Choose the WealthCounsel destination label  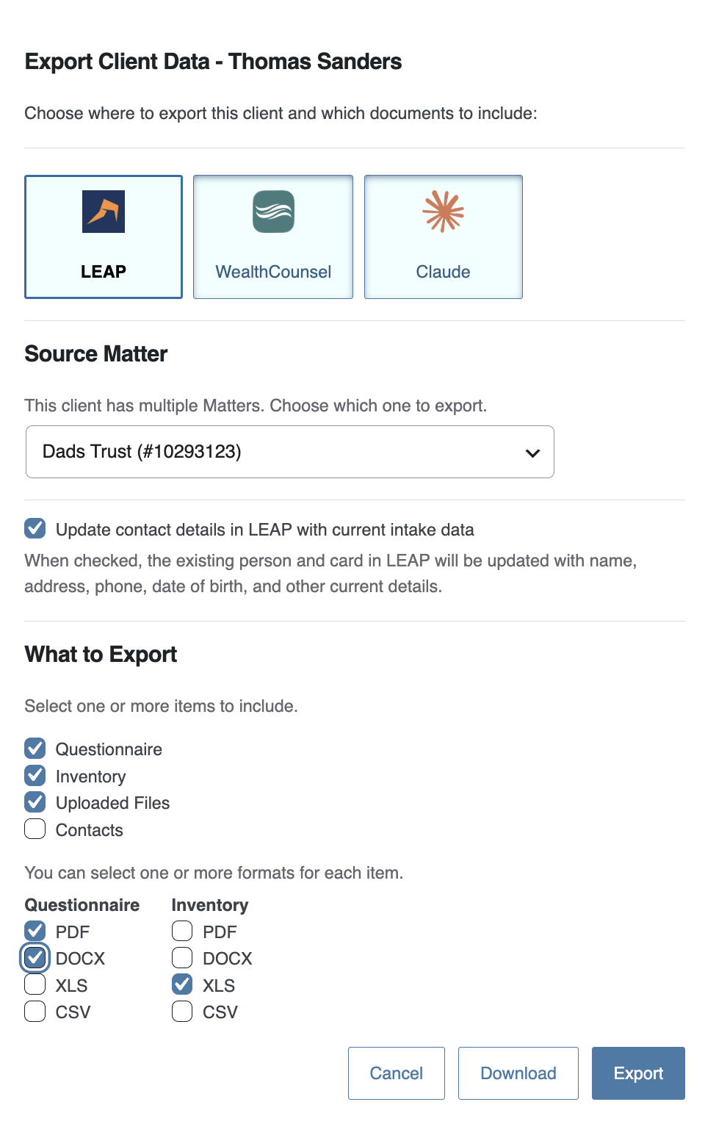pyautogui.click(x=273, y=272)
